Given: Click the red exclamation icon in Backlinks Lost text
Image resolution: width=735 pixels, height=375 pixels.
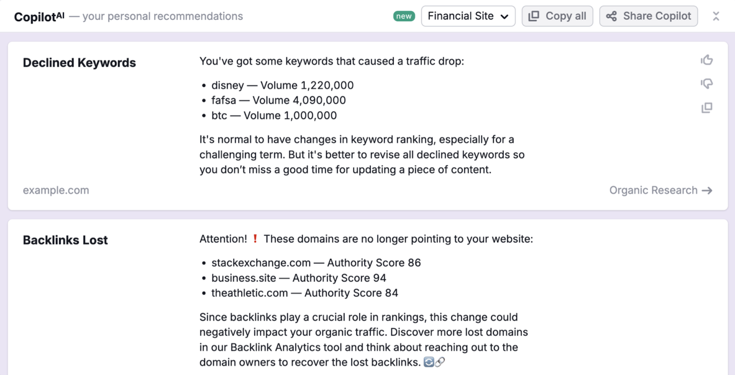Looking at the screenshot, I should click(x=255, y=239).
